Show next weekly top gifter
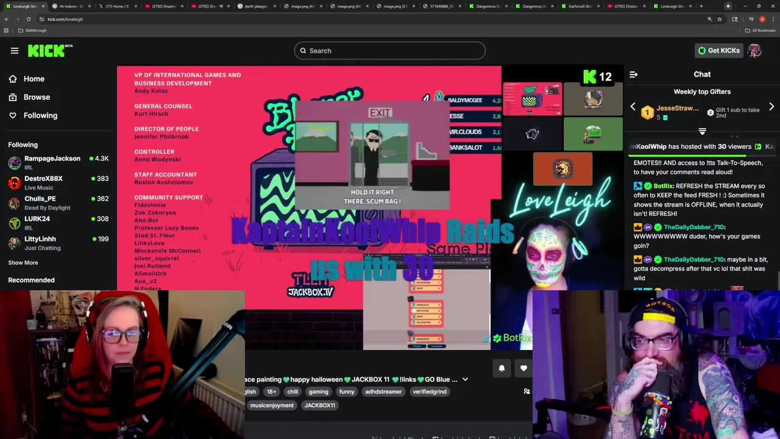This screenshot has height=439, width=780. 771,107
